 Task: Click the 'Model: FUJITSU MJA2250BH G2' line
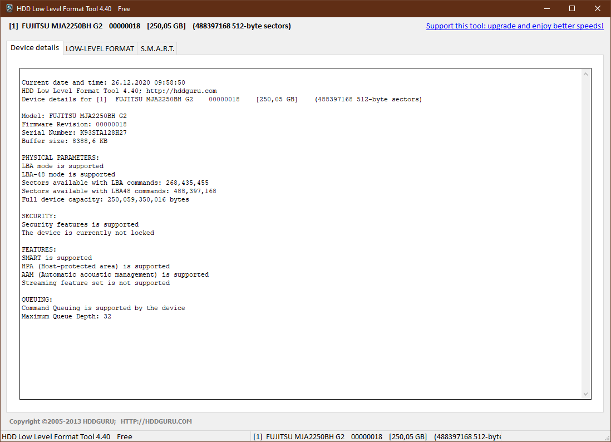pos(74,116)
